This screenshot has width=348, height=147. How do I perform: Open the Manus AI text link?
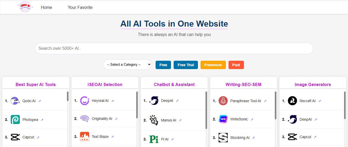[169, 120]
